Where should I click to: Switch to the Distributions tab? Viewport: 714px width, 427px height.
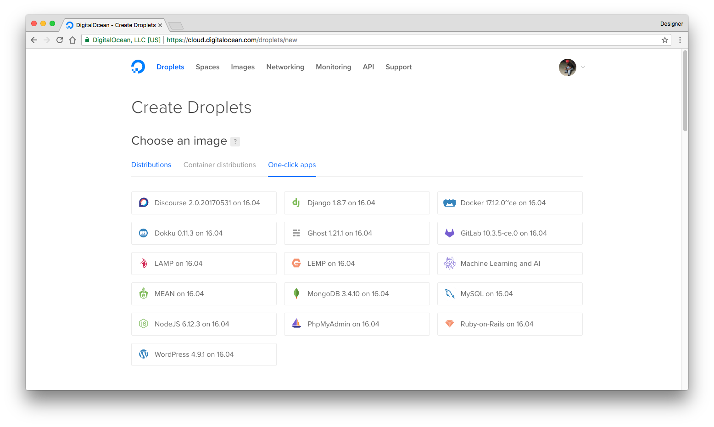151,165
